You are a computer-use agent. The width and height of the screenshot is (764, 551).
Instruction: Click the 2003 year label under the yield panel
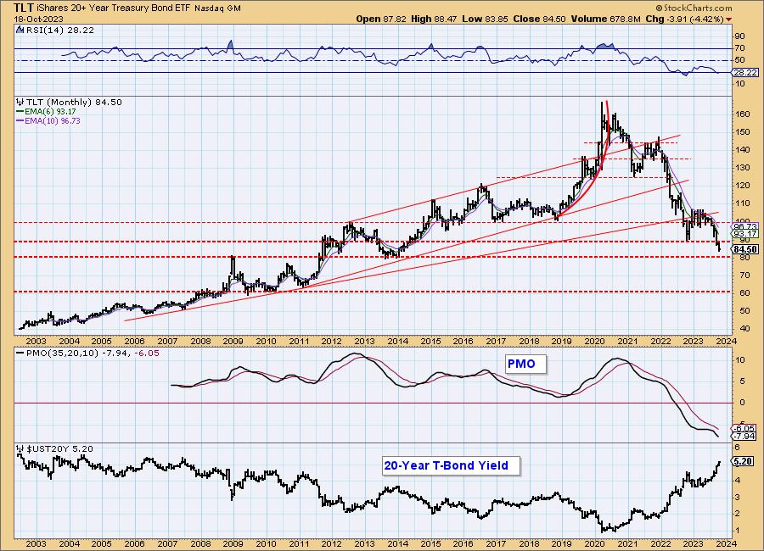pos(36,543)
